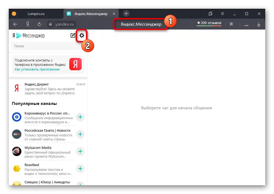This screenshot has height=194, width=274.
Task: Start new chat with compose icon
Action: (73, 35)
